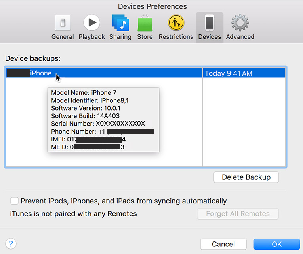Click iTunes is not paired with any Remotes text
The height and width of the screenshot is (254, 303).
pos(73,214)
